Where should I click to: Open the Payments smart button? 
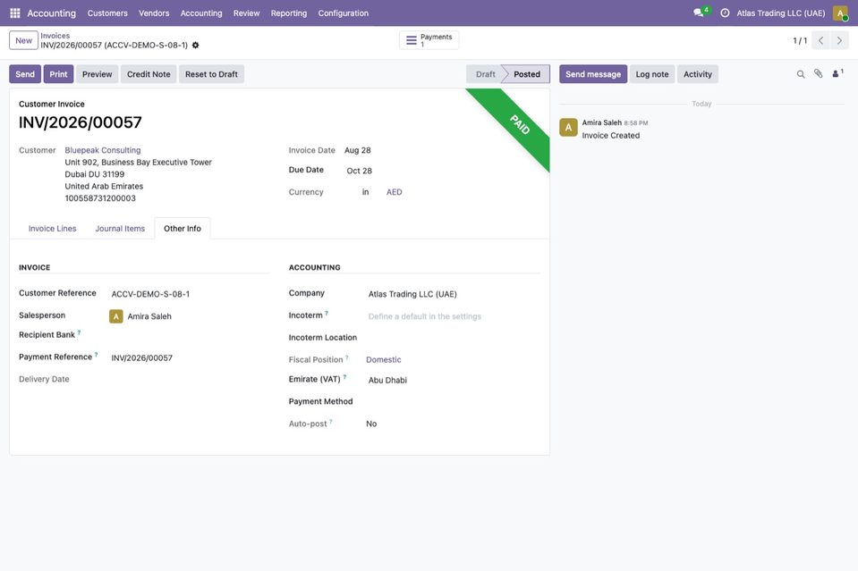[429, 40]
